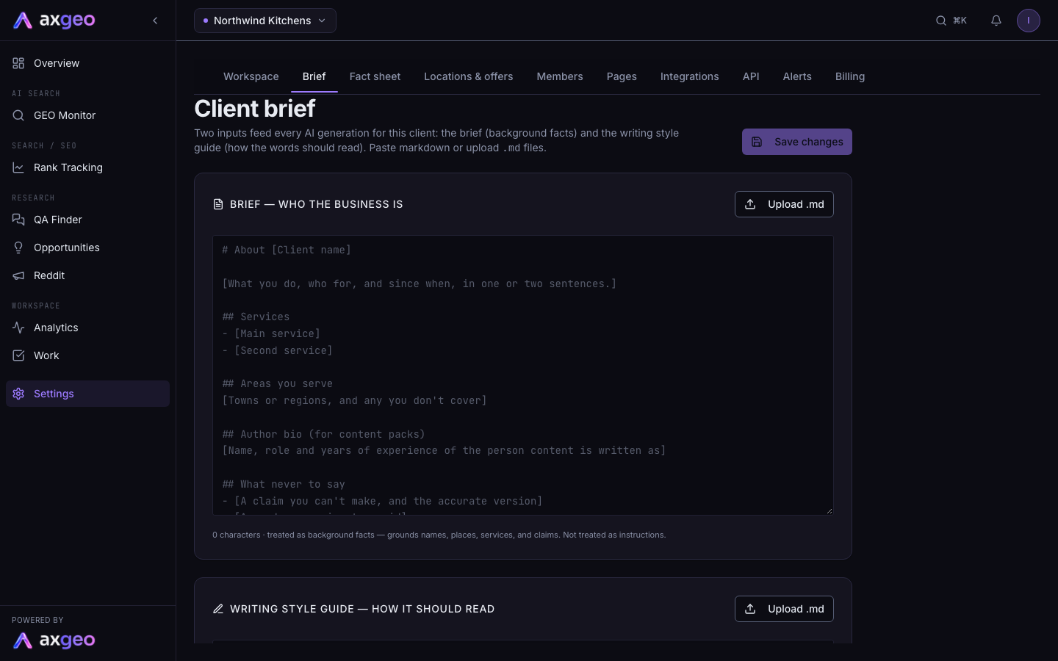
Task: Click the document icon beside Brief heading
Action: [x=218, y=204]
